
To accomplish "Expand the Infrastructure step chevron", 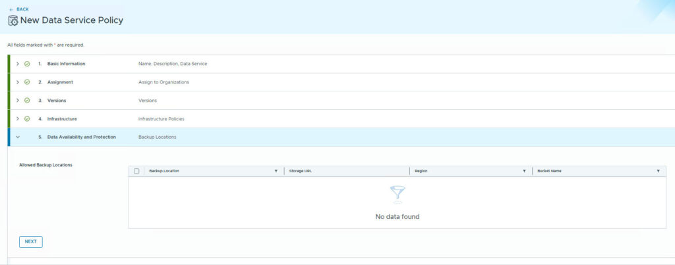I will coord(18,119).
